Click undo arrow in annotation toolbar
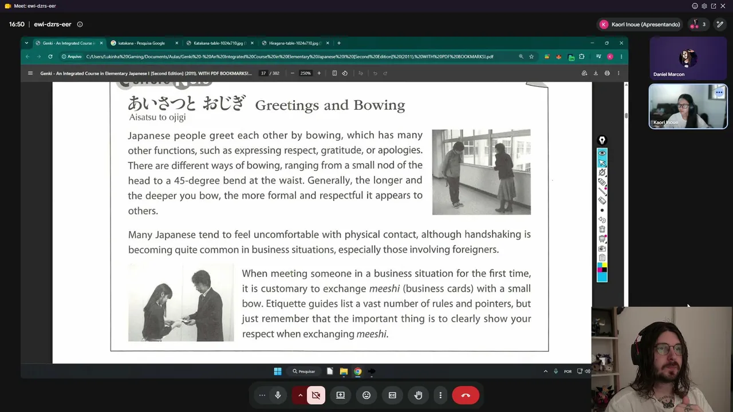Viewport: 733px width, 412px height. click(602, 220)
